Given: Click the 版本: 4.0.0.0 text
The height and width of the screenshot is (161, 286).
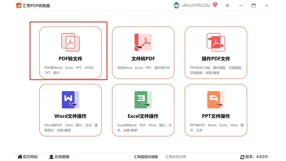Looking at the screenshot, I should pyautogui.click(x=256, y=157).
